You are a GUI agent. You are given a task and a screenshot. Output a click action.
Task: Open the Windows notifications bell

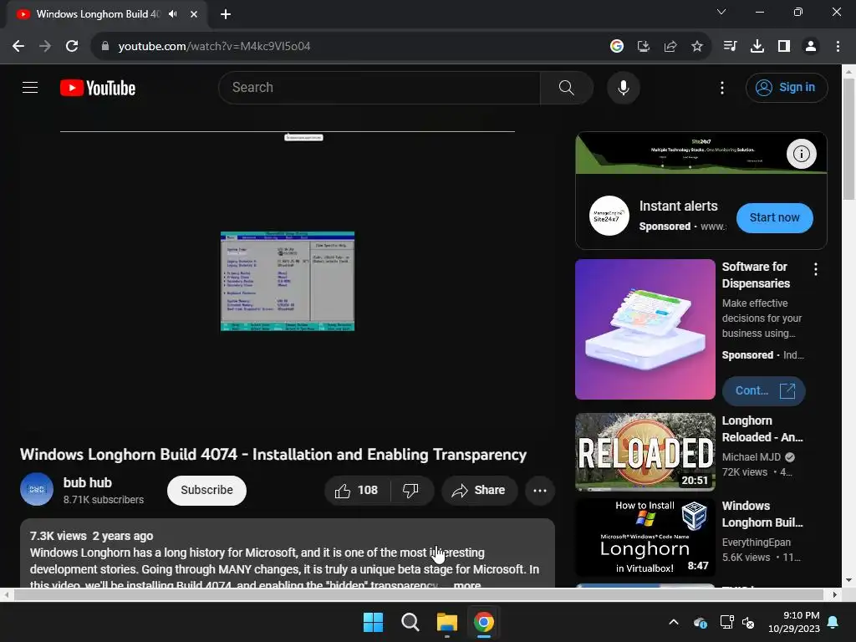coord(833,622)
